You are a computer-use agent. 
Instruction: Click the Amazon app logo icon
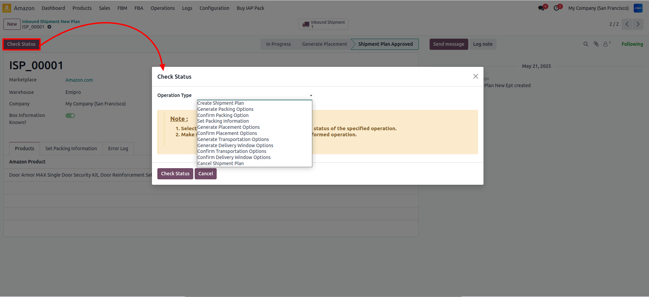(x=7, y=8)
